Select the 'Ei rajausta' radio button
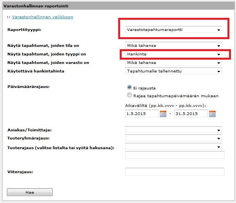The image size is (236, 203). click(129, 88)
